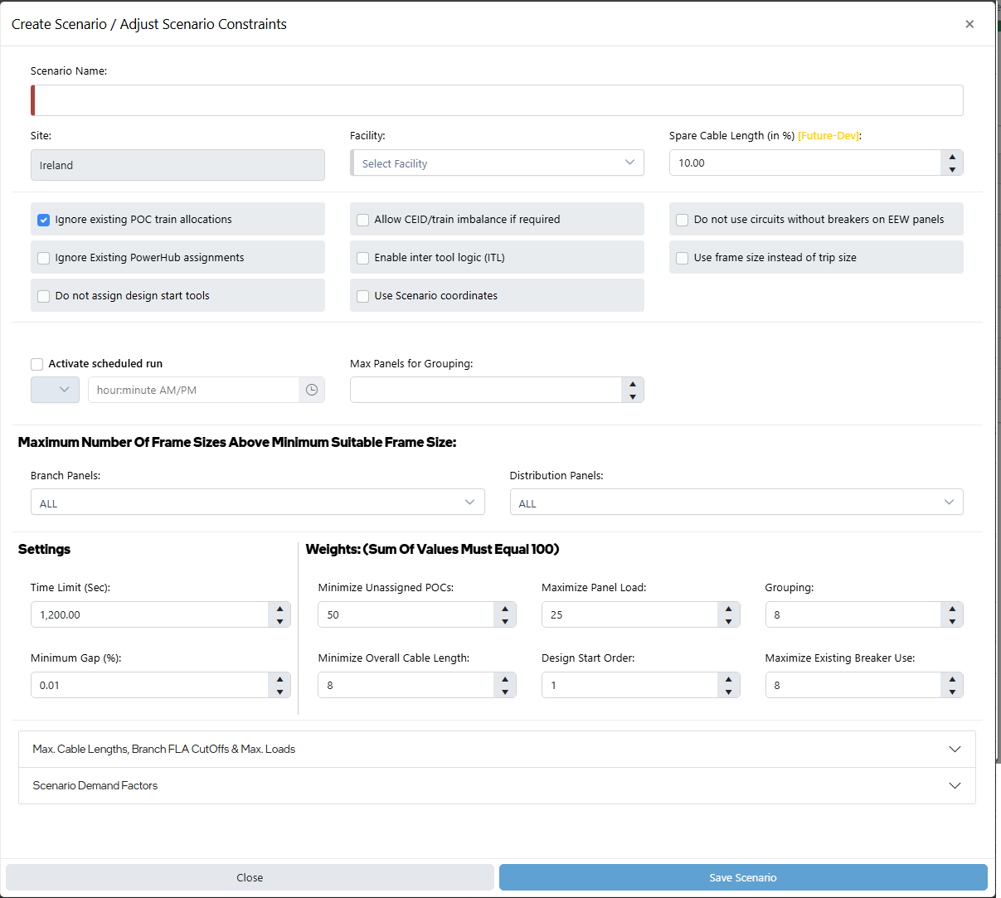
Task: Expand the Scenario Demand Factors section
Action: pos(496,785)
